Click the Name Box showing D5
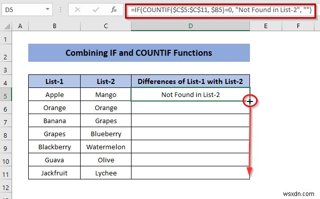The image size is (320, 199). (x=27, y=10)
